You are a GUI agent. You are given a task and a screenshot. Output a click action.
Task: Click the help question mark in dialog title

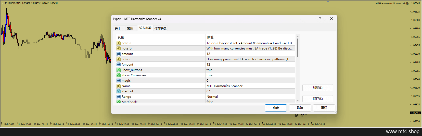320,19
